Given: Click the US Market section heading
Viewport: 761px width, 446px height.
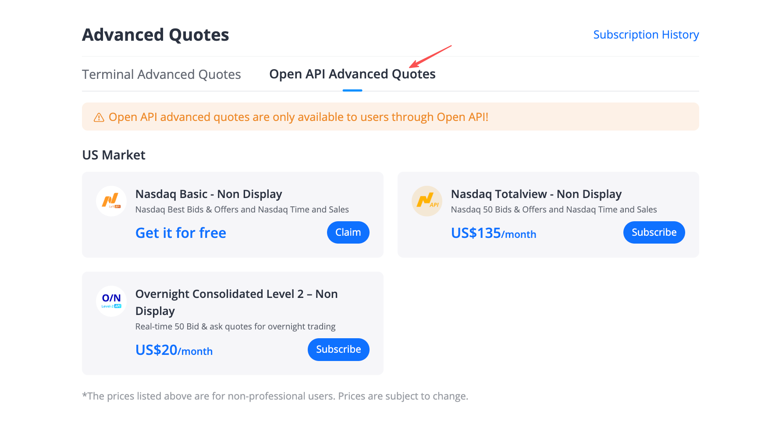Looking at the screenshot, I should 114,155.
